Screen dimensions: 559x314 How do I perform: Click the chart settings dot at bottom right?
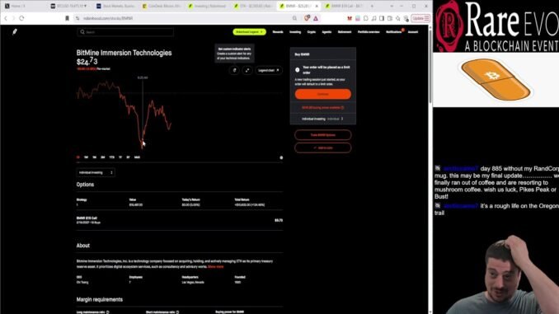[281, 157]
